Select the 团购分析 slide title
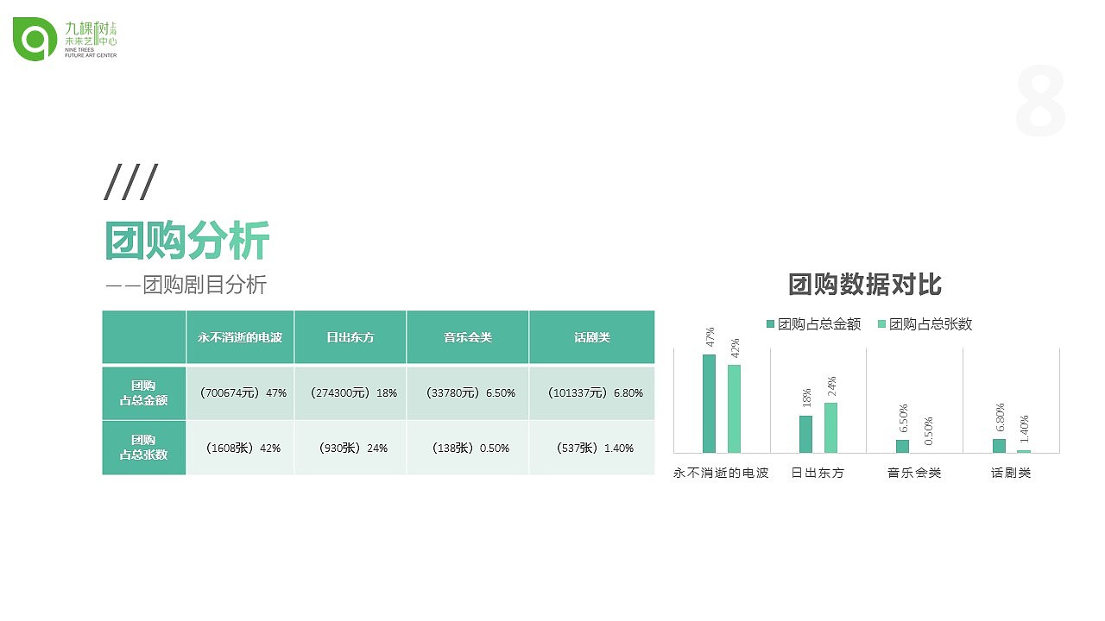 tap(188, 239)
